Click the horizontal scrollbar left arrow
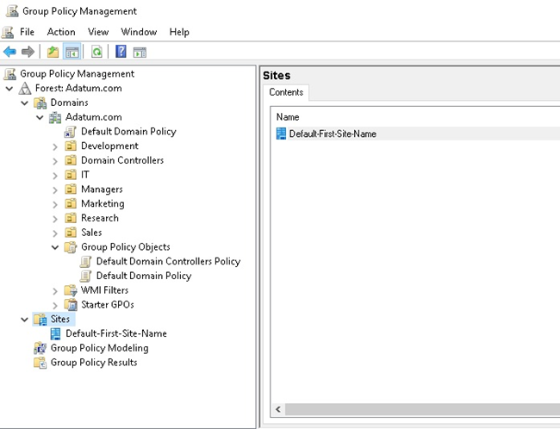Screen dimensions: 560x429 tap(278, 409)
